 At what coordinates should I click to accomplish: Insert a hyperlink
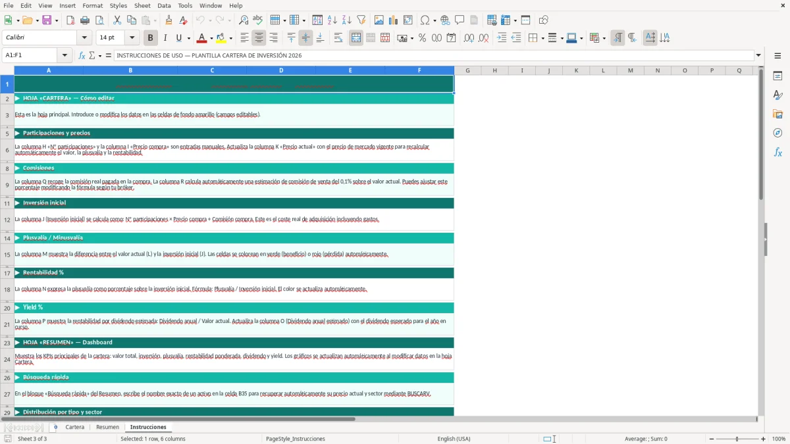click(445, 20)
